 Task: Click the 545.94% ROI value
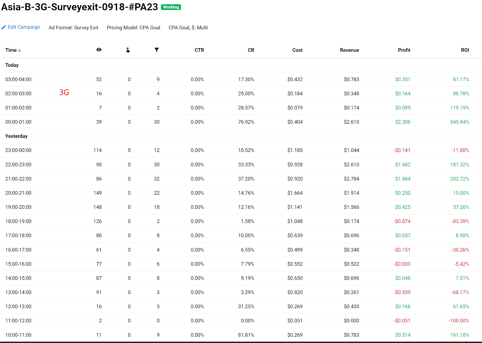[x=459, y=122]
